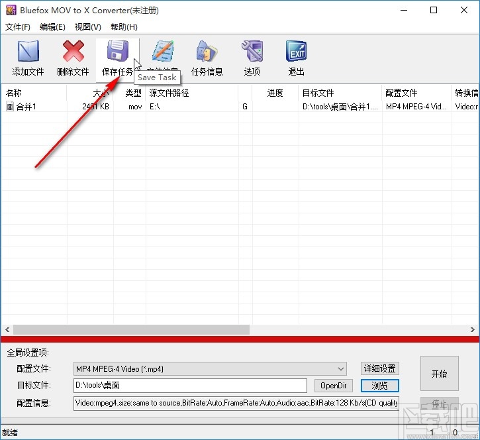The width and height of the screenshot is (480, 440).
Task: Open the 文件(F) menu
Action: click(x=18, y=27)
